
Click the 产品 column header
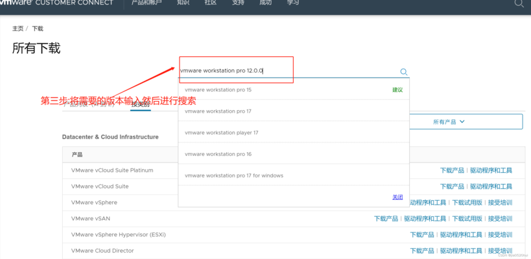point(77,155)
